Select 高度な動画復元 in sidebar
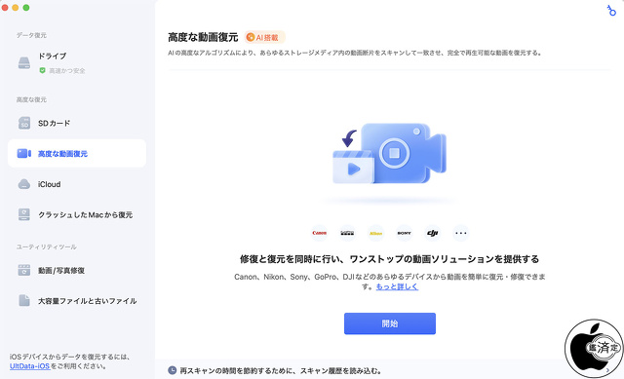The image size is (624, 379). coord(77,153)
